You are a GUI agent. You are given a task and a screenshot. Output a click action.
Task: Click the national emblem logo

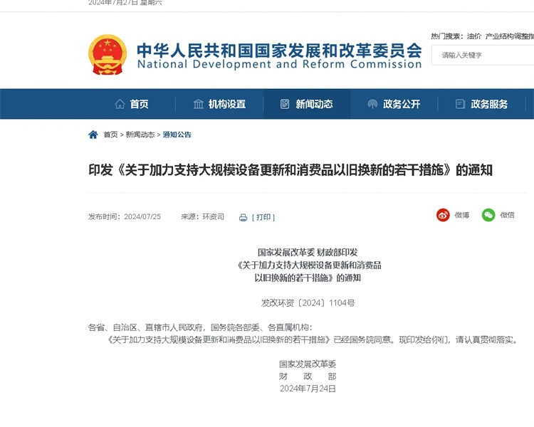click(x=108, y=55)
